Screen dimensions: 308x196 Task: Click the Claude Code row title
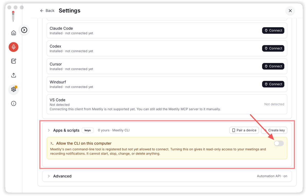(x=61, y=28)
